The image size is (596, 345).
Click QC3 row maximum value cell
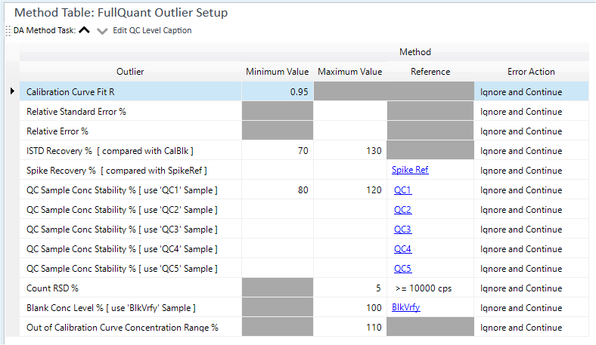(x=350, y=229)
